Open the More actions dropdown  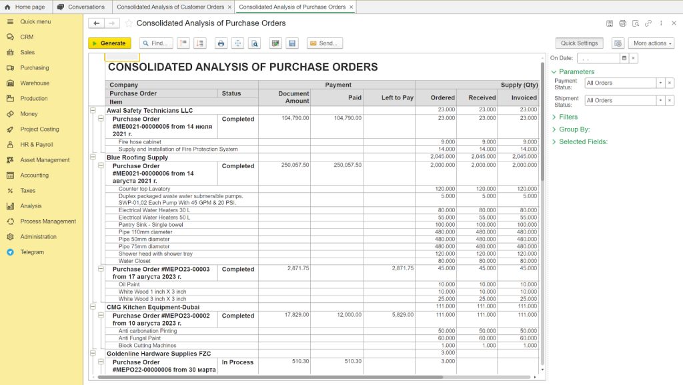coord(651,43)
